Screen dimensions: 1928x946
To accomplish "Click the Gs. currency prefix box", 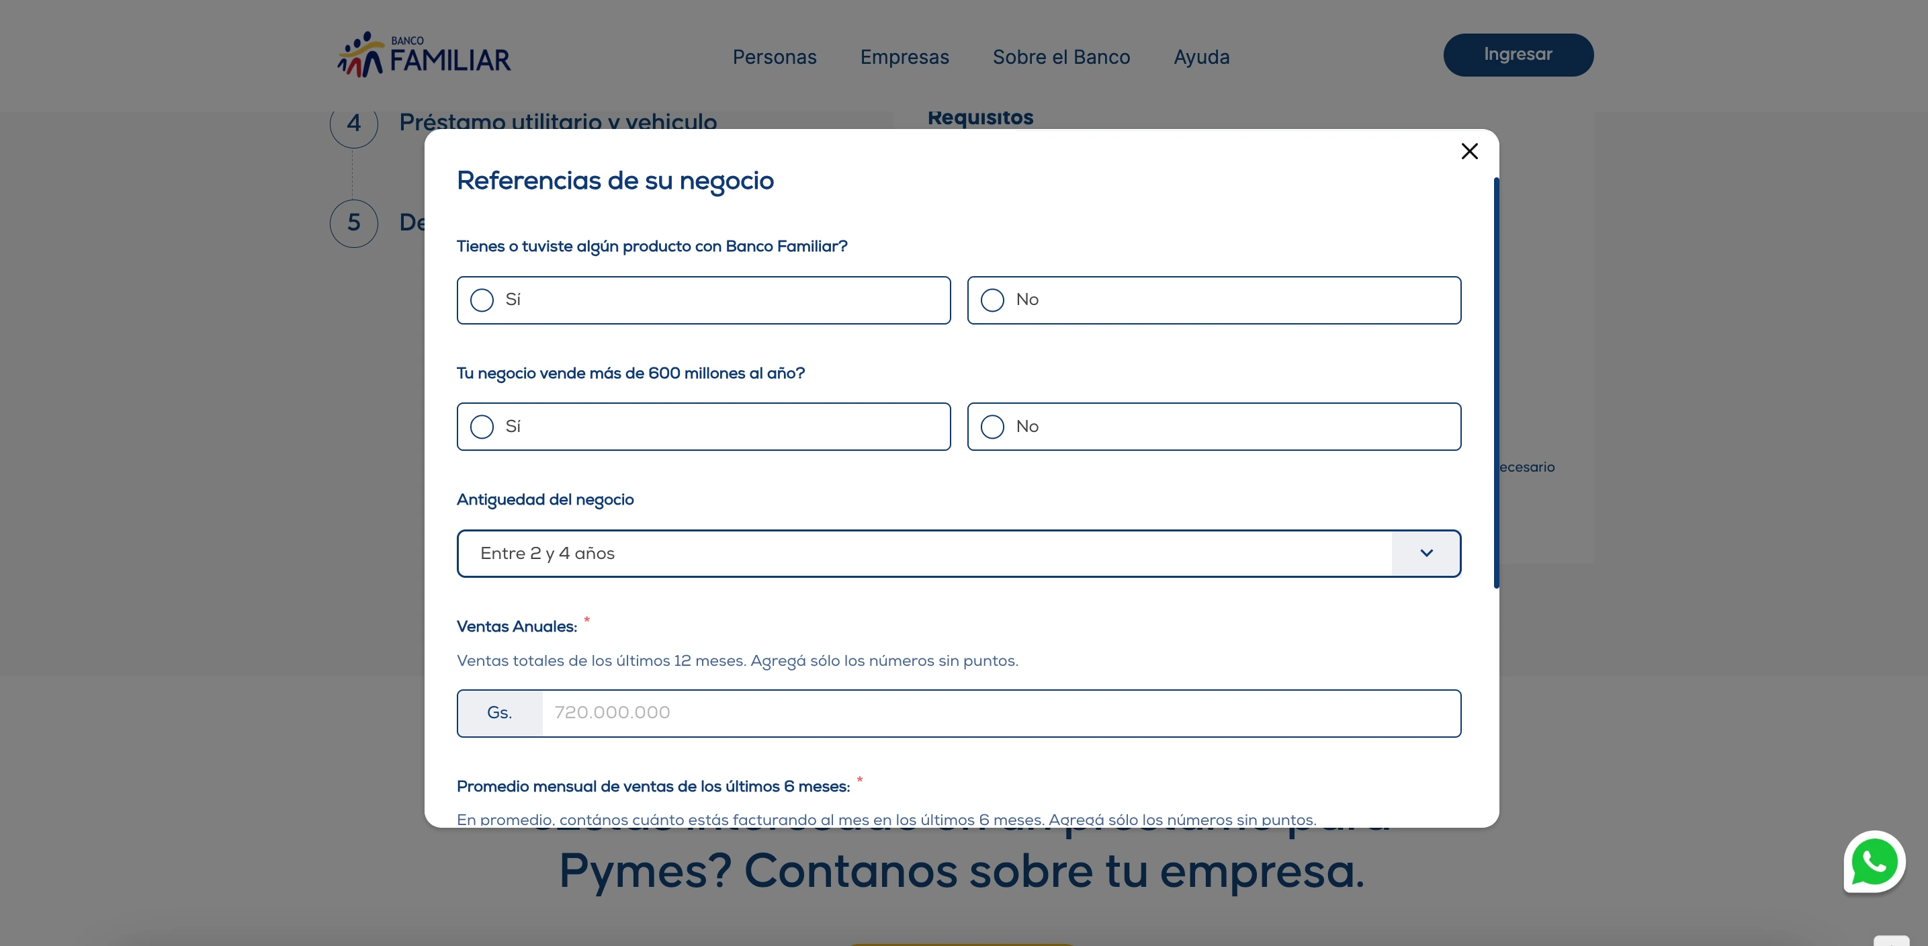I will tap(499, 712).
